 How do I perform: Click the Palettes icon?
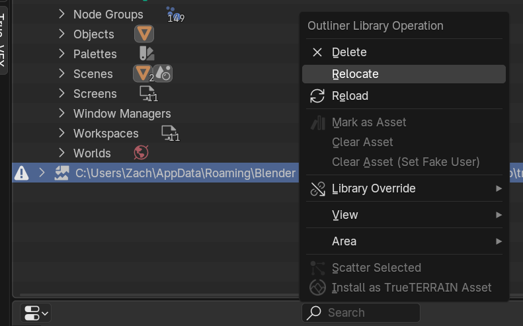(146, 54)
